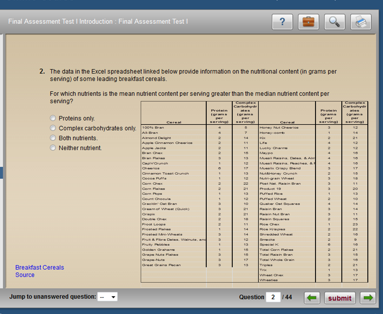
Task: Pick the "Both nutrients" radio button
Action: [53, 138]
